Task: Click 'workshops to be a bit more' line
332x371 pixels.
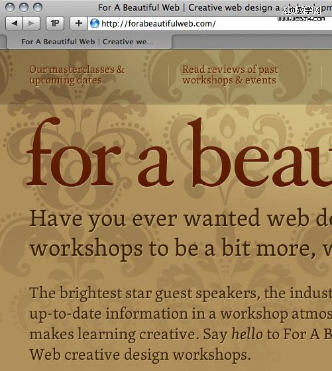Action: [x=181, y=249]
